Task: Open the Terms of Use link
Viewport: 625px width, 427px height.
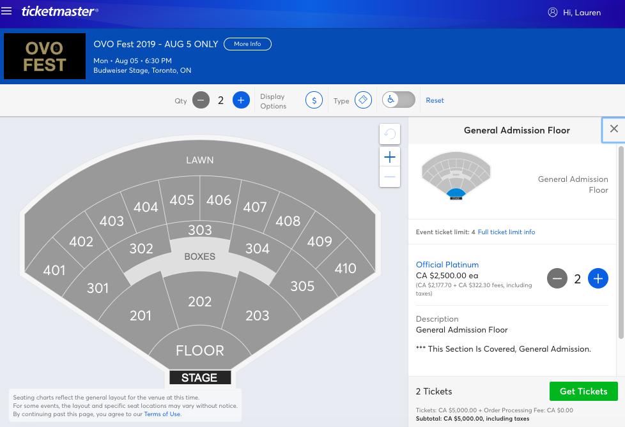Action: point(162,414)
